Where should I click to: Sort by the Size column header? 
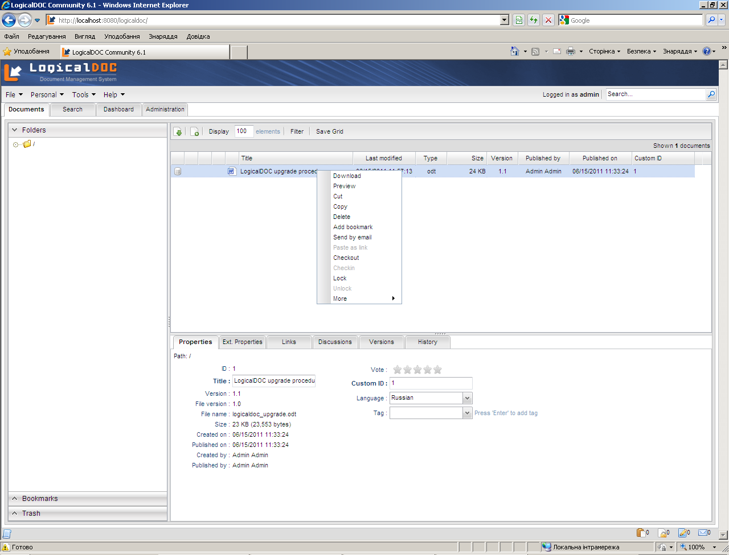pos(467,158)
